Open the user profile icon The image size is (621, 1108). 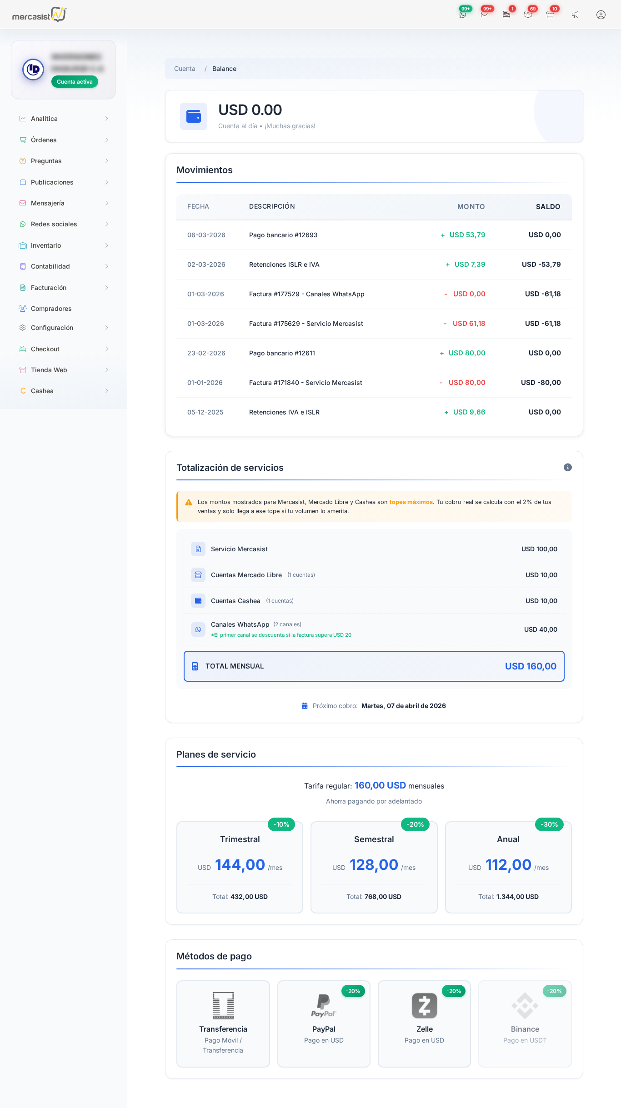pyautogui.click(x=601, y=15)
